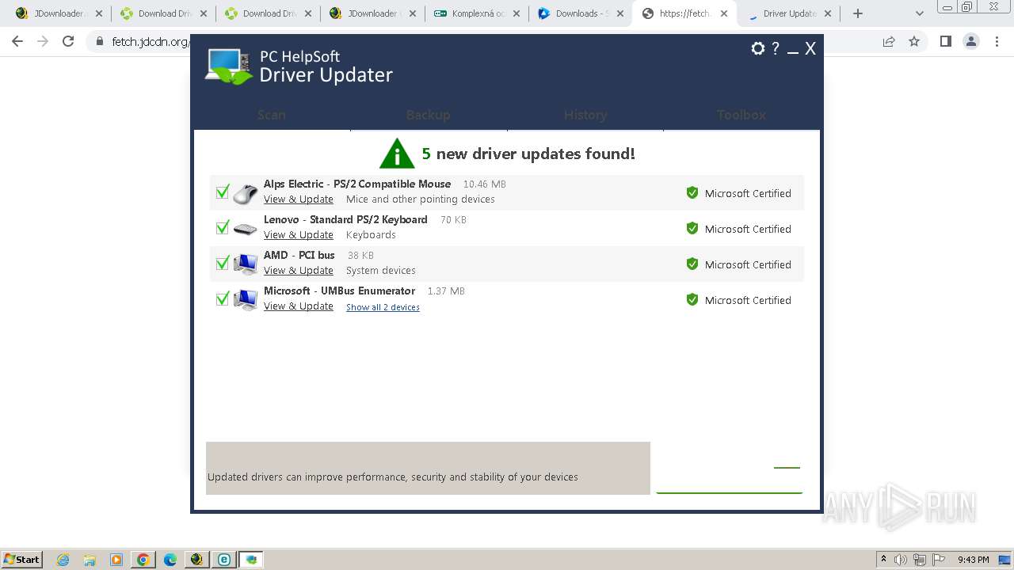Screen dimensions: 1014x570
Task: Click certified shield for Alps Electric mouse
Action: click(692, 192)
